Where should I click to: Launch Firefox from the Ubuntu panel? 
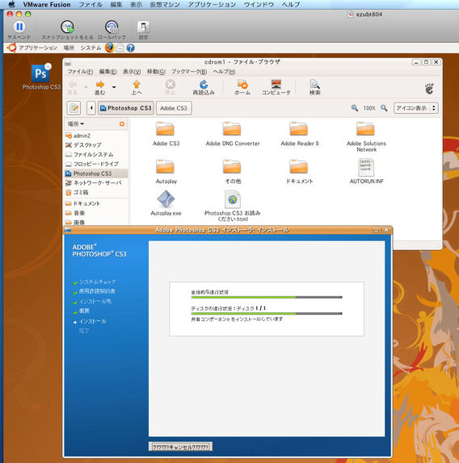109,48
